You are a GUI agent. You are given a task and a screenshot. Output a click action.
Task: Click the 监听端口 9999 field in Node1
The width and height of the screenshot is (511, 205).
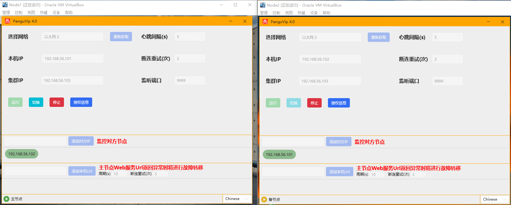pos(190,80)
